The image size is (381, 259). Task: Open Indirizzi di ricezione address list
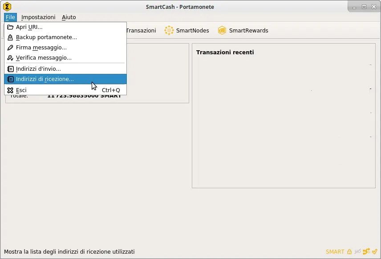point(65,79)
